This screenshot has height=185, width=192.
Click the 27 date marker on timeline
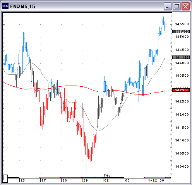pos(44,180)
